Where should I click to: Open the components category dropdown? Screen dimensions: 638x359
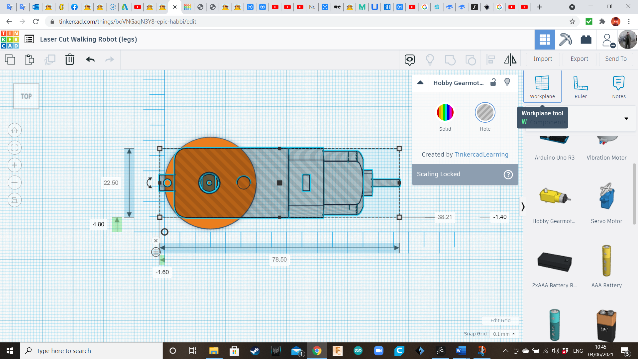[626, 118]
